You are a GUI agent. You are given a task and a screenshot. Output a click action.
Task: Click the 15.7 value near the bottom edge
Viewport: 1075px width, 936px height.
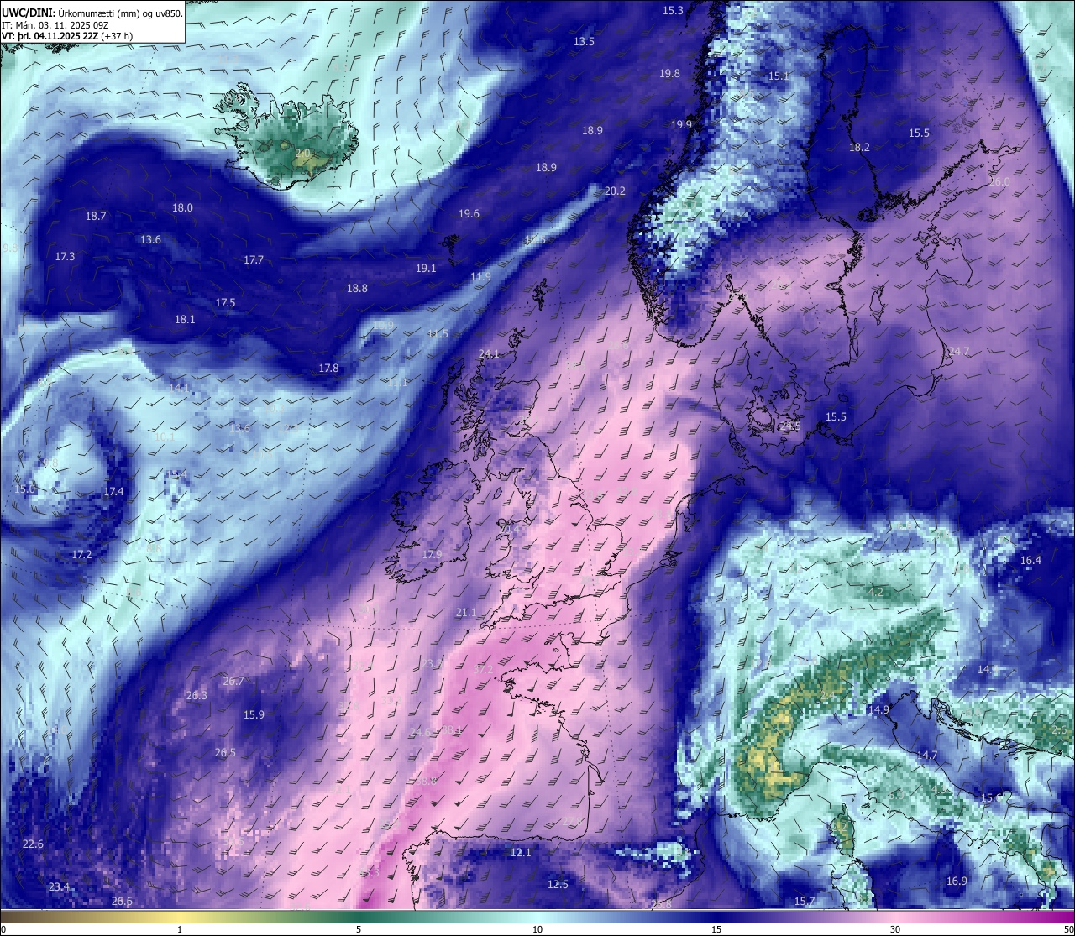click(x=805, y=902)
